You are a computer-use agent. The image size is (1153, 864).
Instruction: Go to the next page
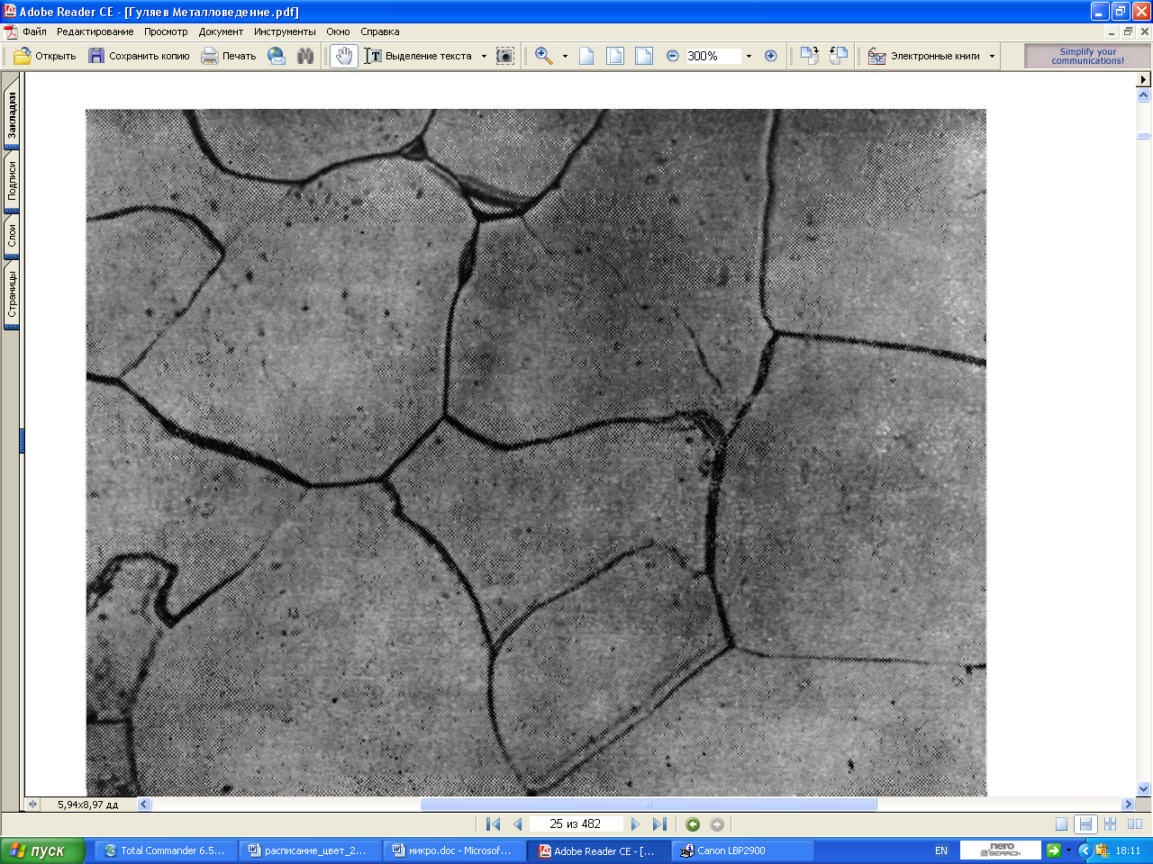[635, 823]
